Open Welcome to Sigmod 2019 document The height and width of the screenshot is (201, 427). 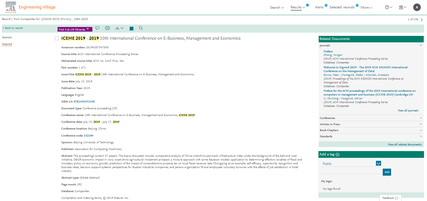pos(365,69)
